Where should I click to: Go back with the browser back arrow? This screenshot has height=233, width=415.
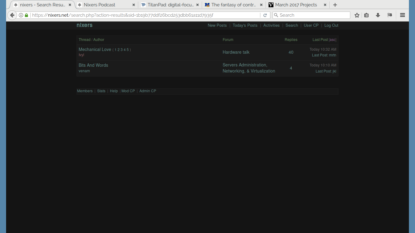coord(12,15)
